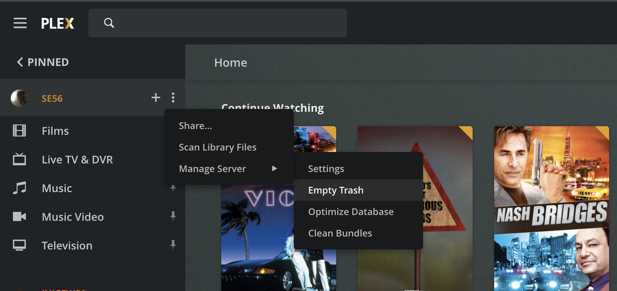617x291 pixels.
Task: Click the Home heading
Action: point(231,62)
